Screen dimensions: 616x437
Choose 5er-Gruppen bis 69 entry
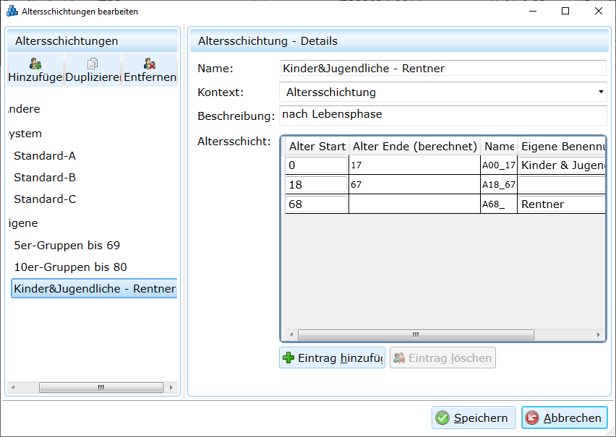67,246
